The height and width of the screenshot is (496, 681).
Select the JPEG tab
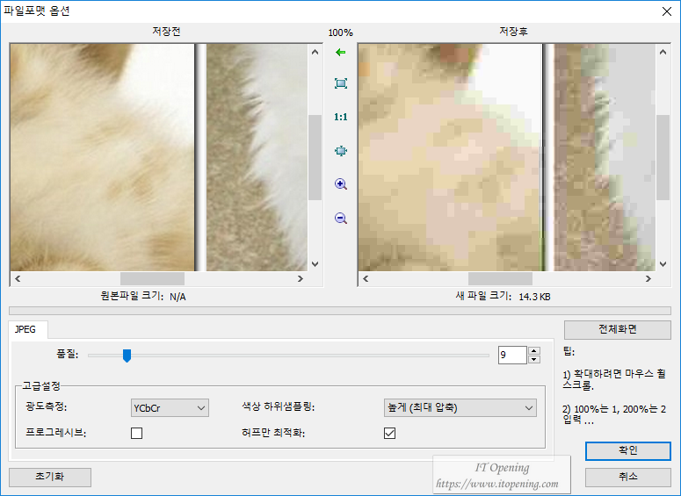(27, 330)
